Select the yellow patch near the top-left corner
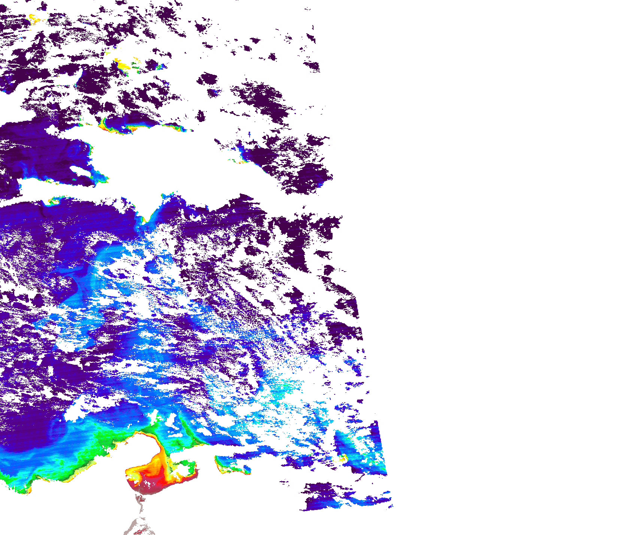618x535 pixels. (34, 18)
